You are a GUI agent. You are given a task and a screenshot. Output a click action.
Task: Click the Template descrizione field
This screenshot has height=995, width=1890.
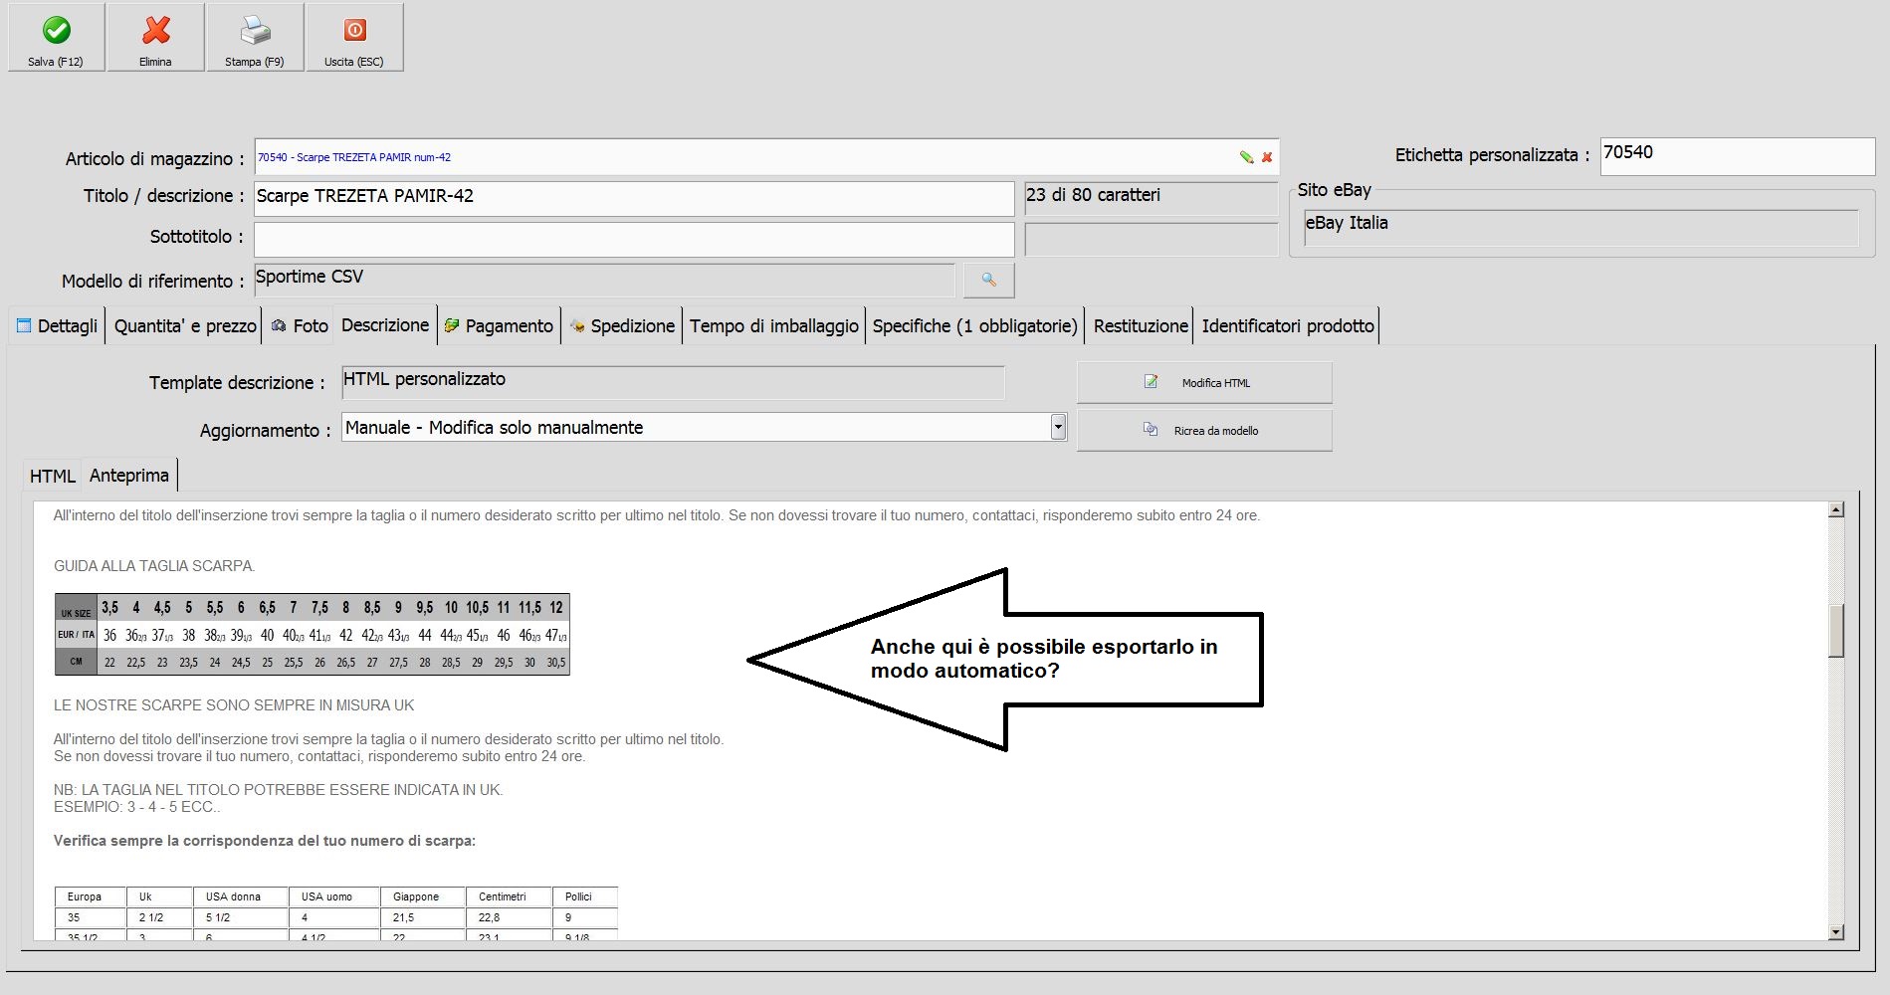click(x=673, y=382)
